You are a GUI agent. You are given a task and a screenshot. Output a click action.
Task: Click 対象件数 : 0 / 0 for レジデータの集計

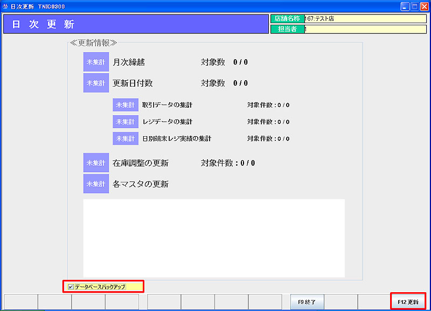[x=268, y=122]
